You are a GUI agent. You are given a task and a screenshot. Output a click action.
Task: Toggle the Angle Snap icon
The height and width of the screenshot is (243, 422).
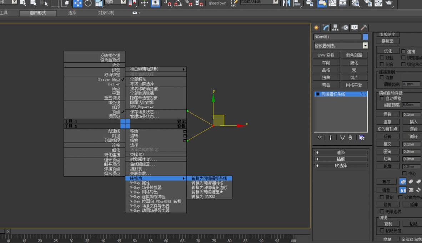coord(178,3)
